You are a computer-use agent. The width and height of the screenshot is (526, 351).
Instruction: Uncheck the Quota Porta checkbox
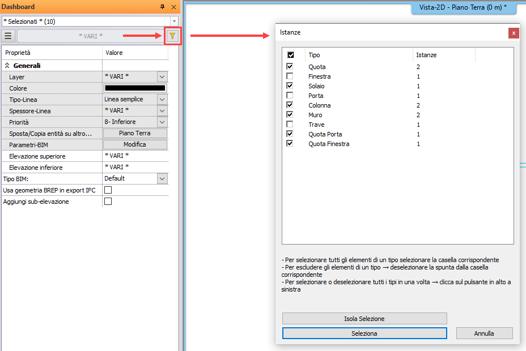290,134
